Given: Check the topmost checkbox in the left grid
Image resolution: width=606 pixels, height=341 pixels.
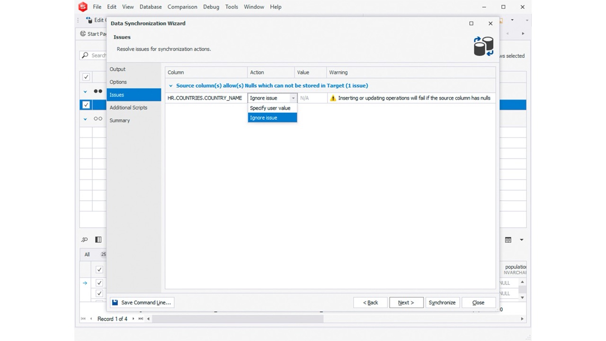Looking at the screenshot, I should [86, 77].
